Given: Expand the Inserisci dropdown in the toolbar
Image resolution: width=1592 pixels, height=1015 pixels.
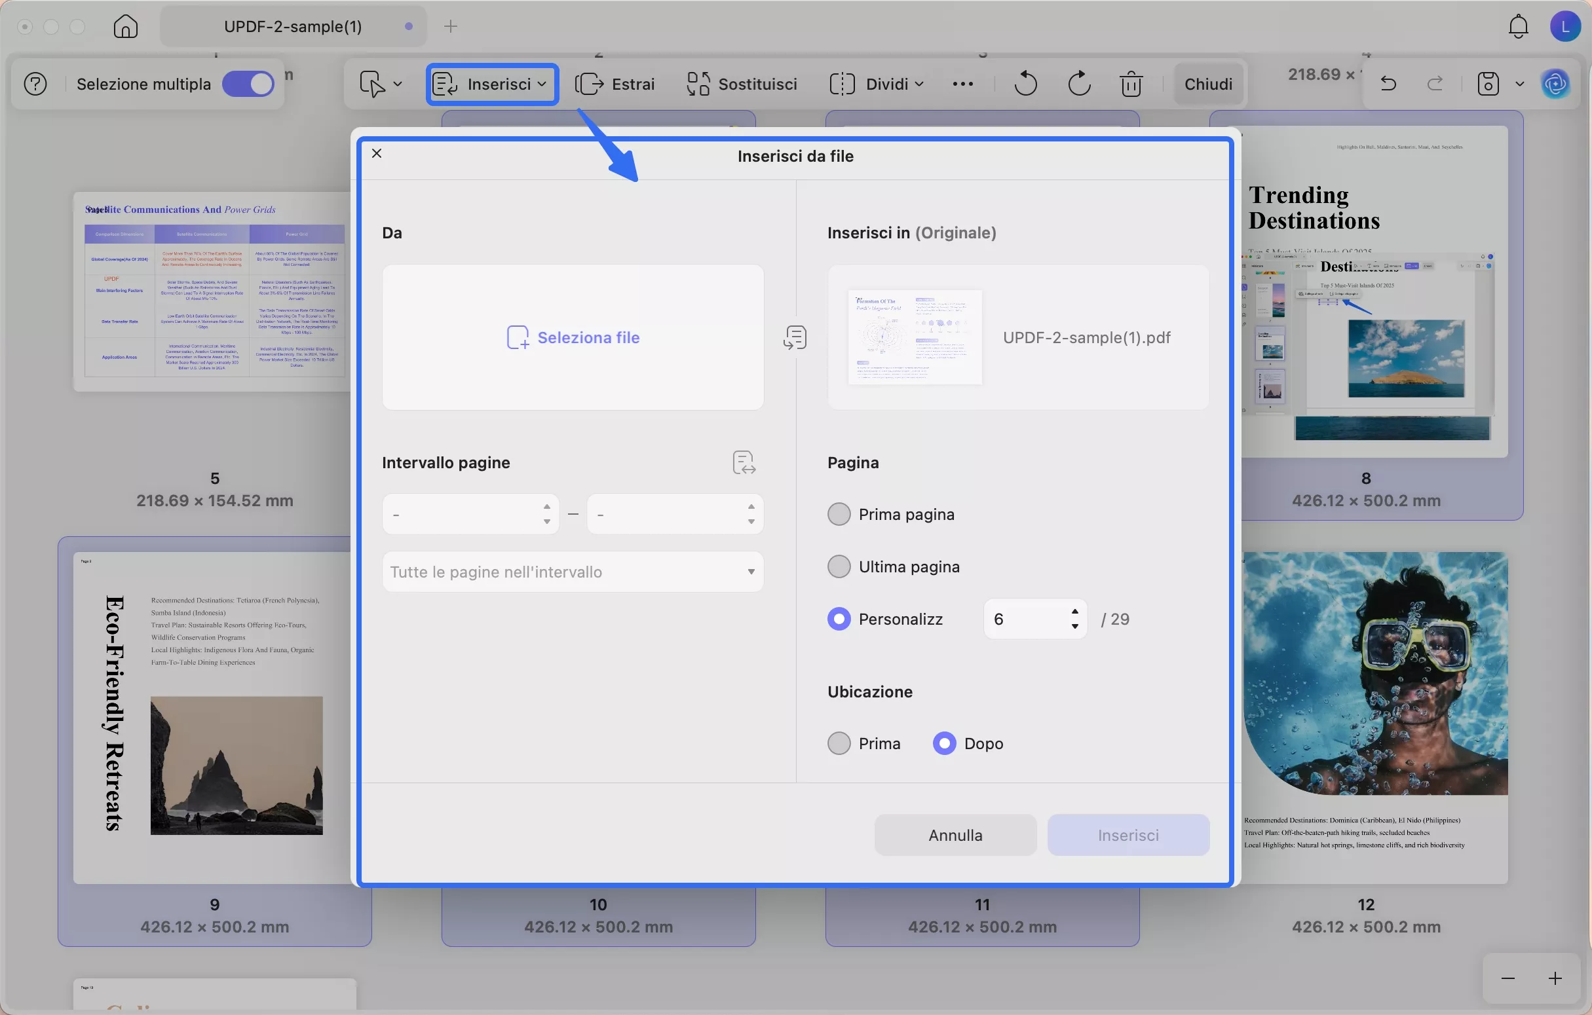Looking at the screenshot, I should (x=491, y=84).
